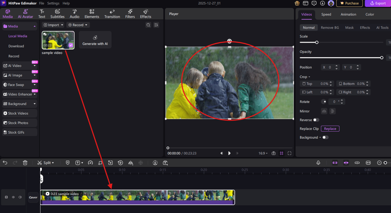Screen dimensions: 391x213
Task: Mute the video track audio
Action: tap(20, 197)
